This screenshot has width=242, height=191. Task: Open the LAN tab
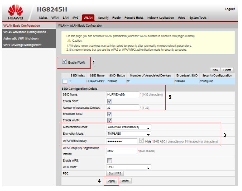click(66, 18)
